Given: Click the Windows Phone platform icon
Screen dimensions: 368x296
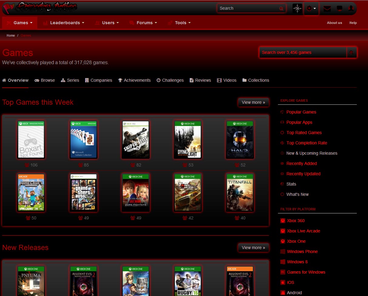Looking at the screenshot, I should click(x=283, y=252).
